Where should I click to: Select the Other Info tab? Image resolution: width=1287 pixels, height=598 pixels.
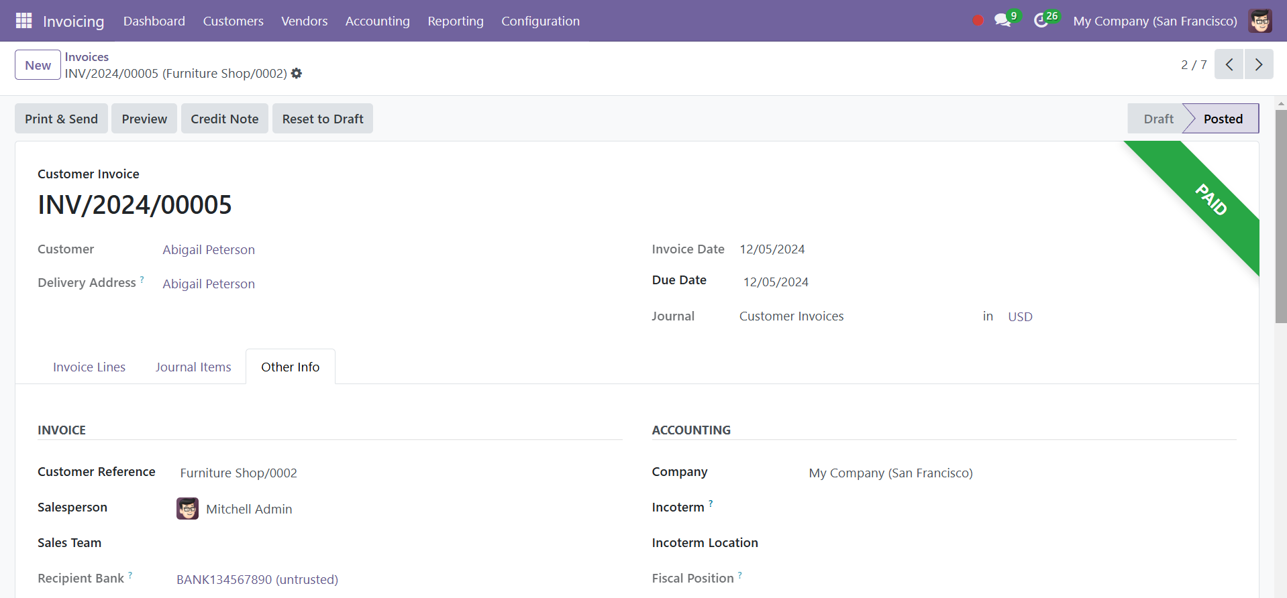pyautogui.click(x=291, y=367)
